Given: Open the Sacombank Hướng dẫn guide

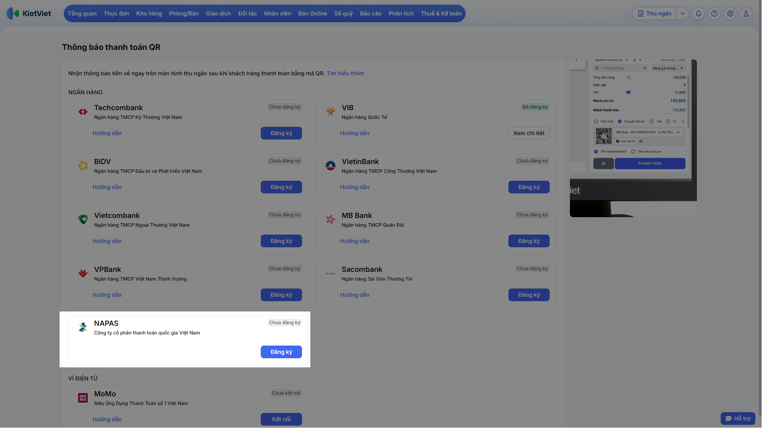Looking at the screenshot, I should click(x=355, y=295).
